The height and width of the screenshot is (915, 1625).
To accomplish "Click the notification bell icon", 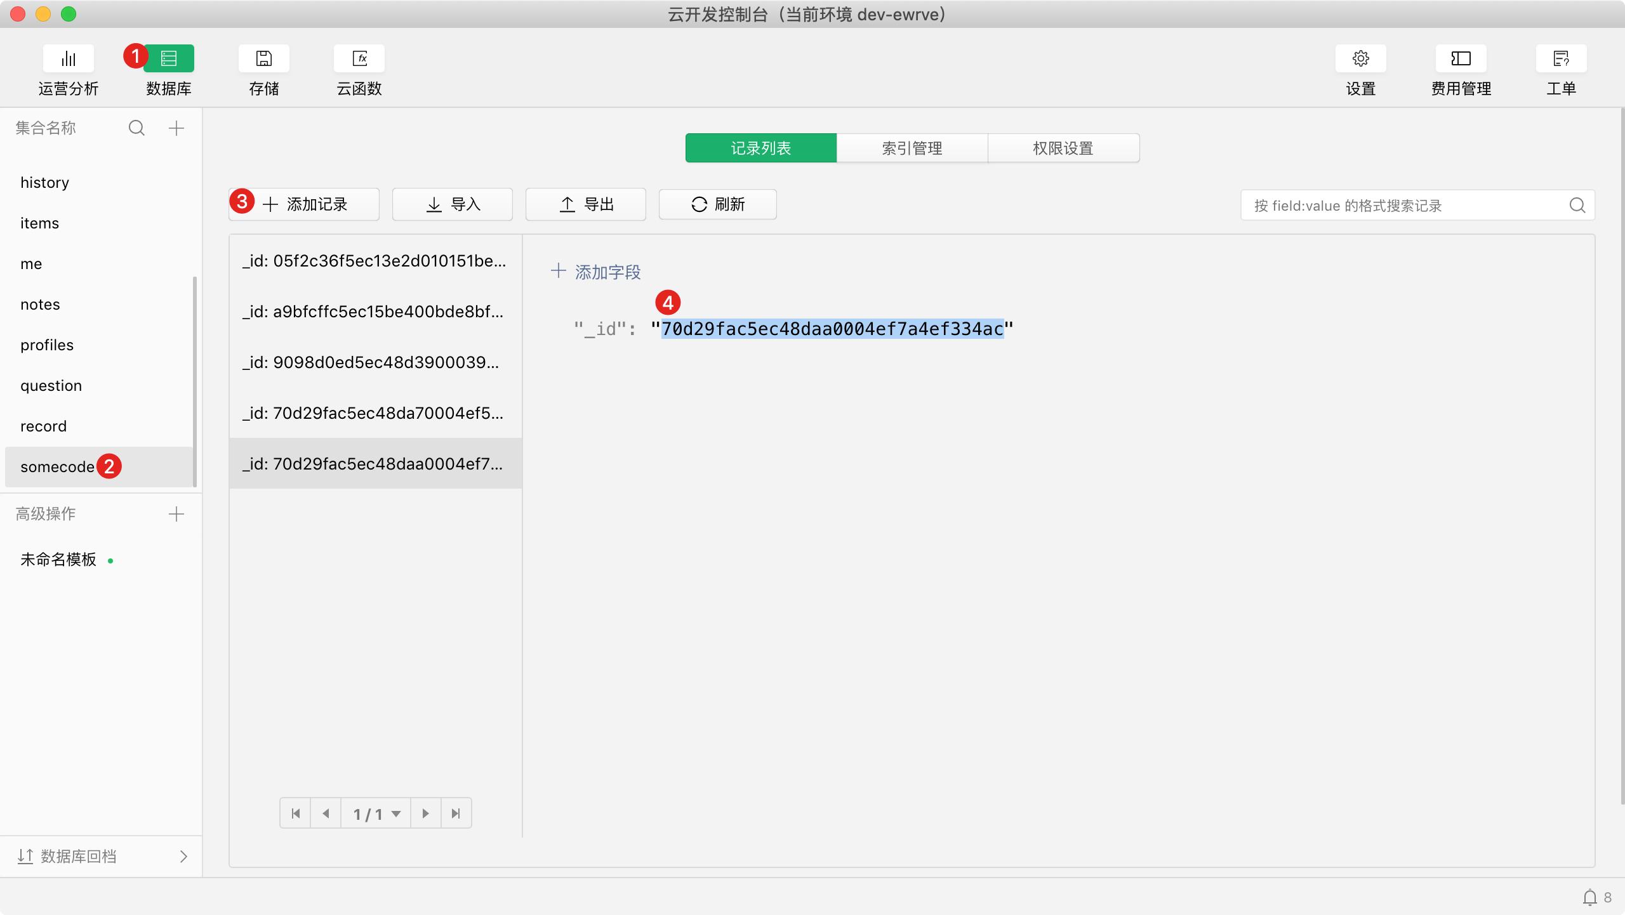I will [1589, 897].
